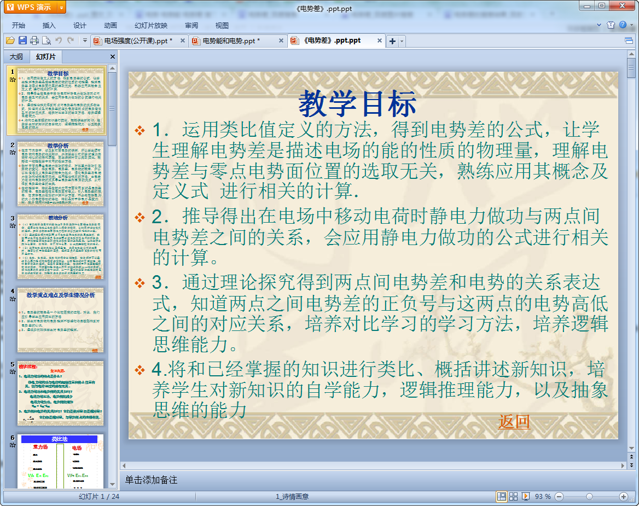Switch to normal view icon
This screenshot has height=506, width=639.
tap(501, 496)
